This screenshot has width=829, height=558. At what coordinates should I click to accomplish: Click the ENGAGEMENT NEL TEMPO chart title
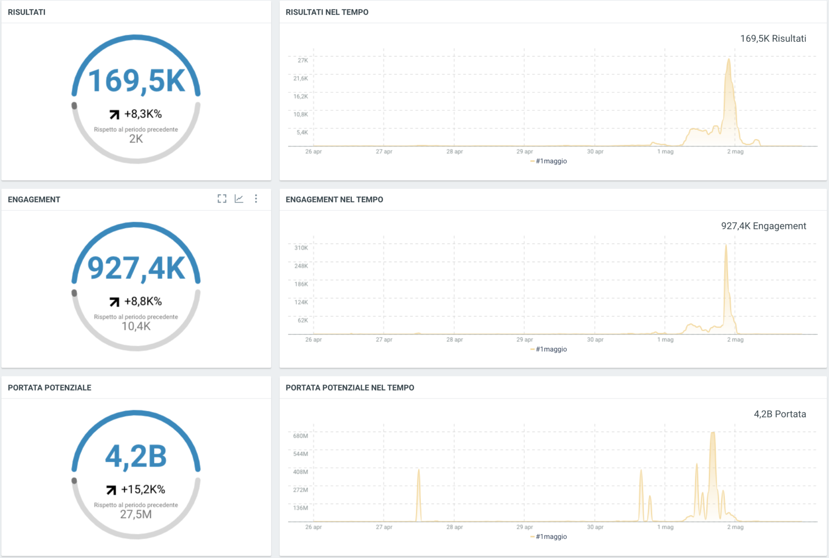[x=334, y=200]
